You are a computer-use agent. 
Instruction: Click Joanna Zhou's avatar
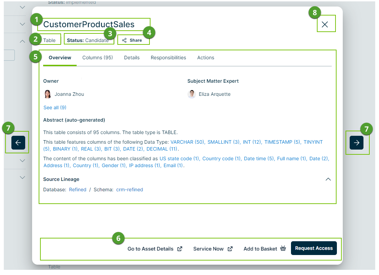(x=48, y=94)
